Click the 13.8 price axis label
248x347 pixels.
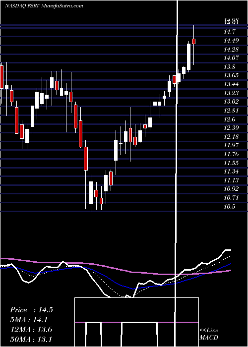click(x=229, y=67)
